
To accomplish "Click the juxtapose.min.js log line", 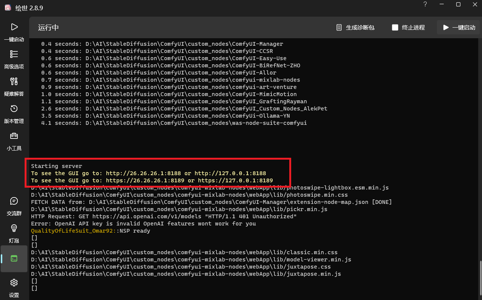I will (186, 274).
